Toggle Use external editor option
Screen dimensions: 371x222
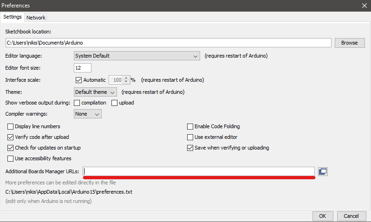pyautogui.click(x=190, y=137)
